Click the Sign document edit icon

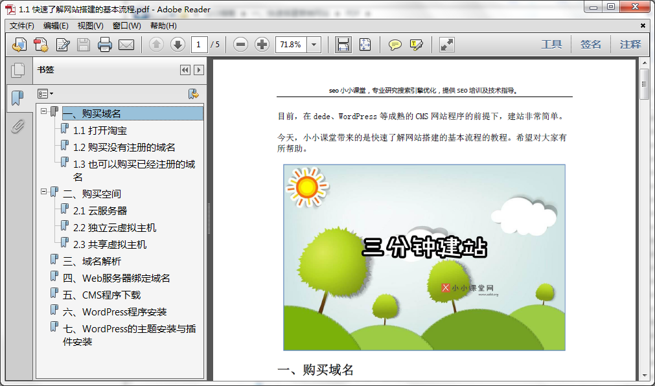tap(63, 44)
